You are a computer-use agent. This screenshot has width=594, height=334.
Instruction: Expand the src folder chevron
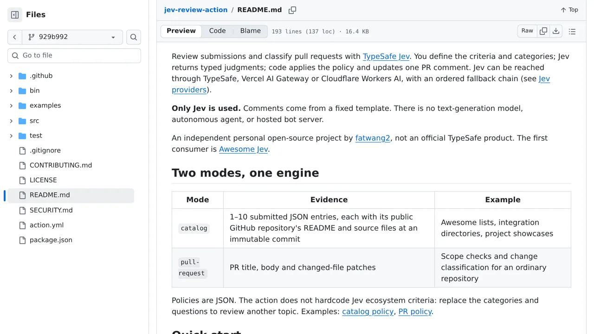[x=11, y=121]
